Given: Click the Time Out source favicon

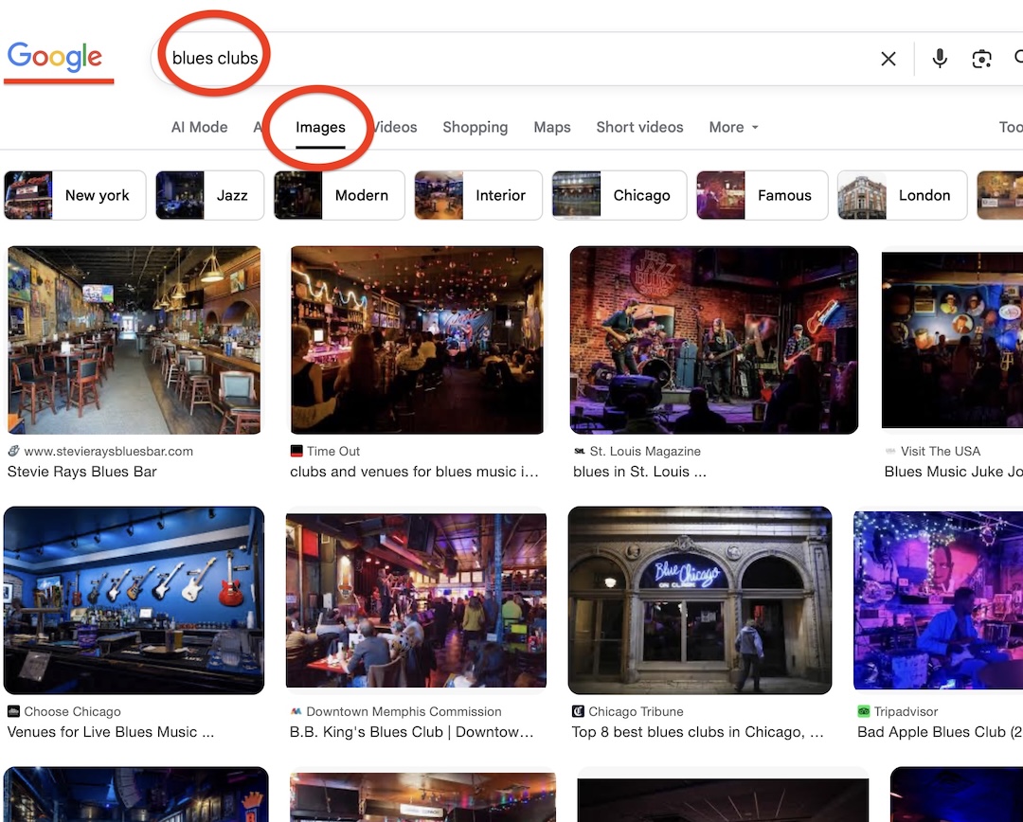Looking at the screenshot, I should click(x=296, y=452).
